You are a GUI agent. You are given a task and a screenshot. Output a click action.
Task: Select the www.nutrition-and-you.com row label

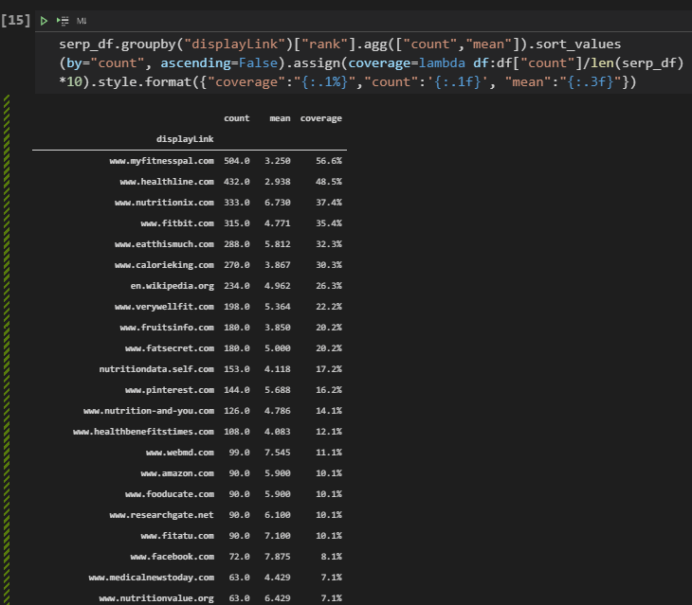point(149,411)
